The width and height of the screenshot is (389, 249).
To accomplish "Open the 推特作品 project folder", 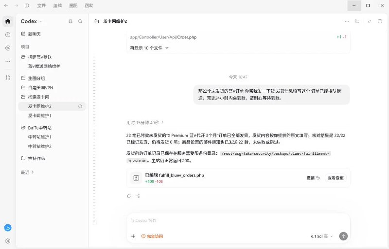I will (x=53, y=158).
